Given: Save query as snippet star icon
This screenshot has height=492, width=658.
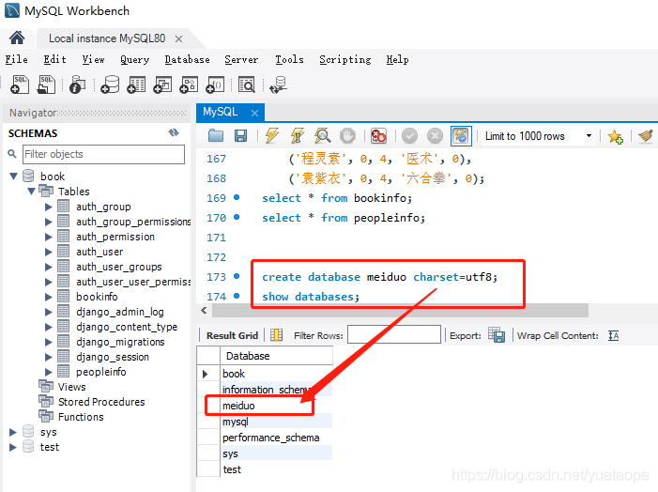Looking at the screenshot, I should [615, 136].
